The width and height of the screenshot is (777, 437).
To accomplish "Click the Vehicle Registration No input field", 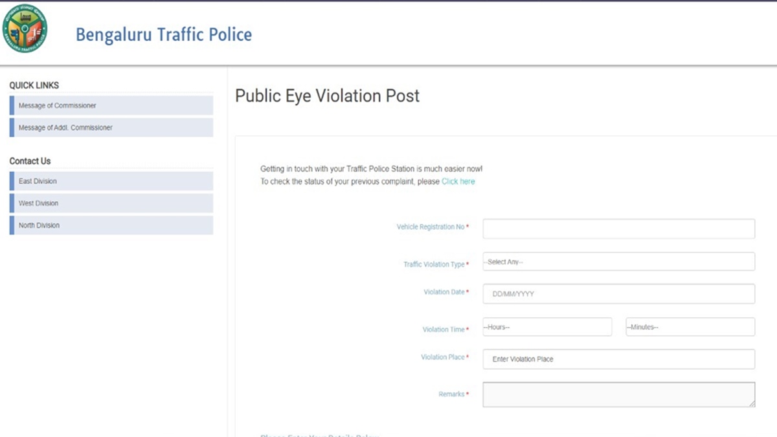I will pos(618,228).
